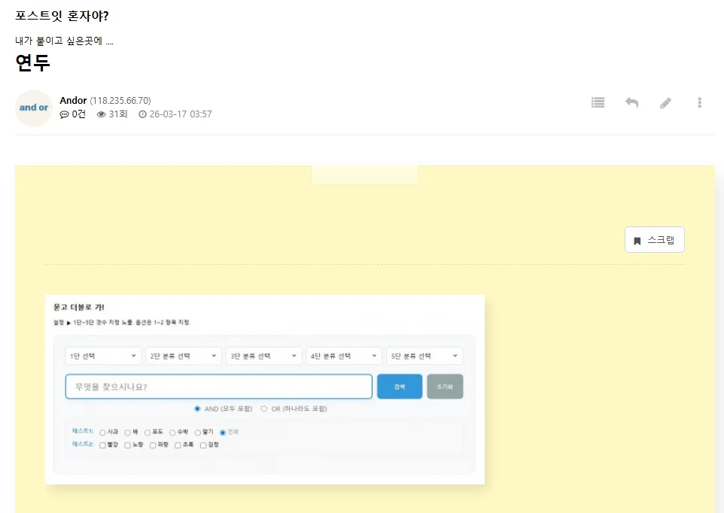Click the pencil edit icon
This screenshot has height=513, width=724.
pos(665,102)
